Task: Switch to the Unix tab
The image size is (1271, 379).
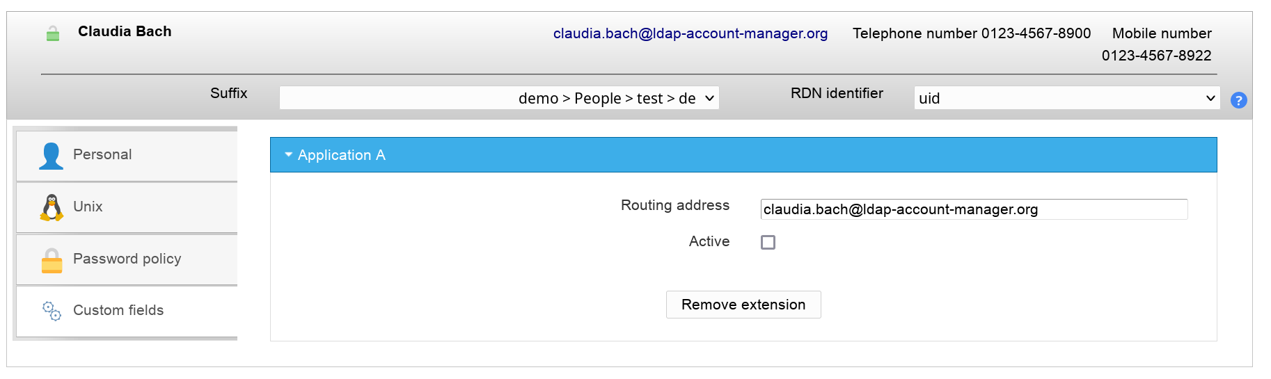Action: pyautogui.click(x=88, y=207)
